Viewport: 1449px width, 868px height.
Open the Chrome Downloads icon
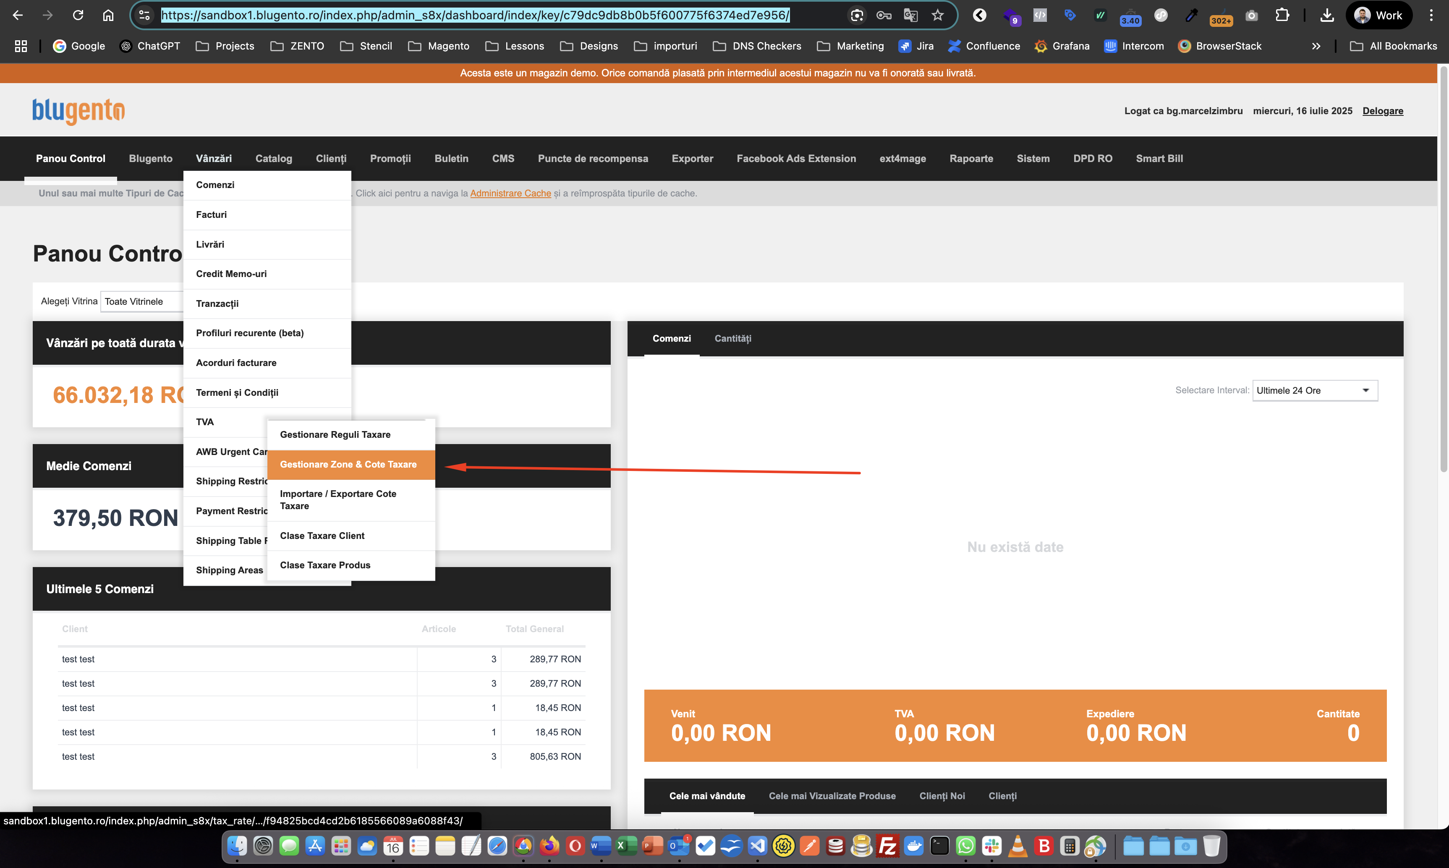point(1327,15)
